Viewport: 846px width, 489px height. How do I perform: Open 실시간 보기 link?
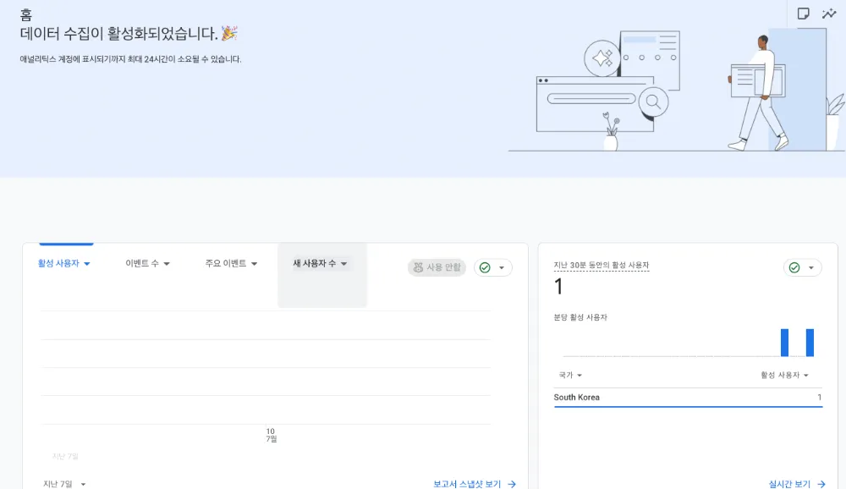[789, 484]
